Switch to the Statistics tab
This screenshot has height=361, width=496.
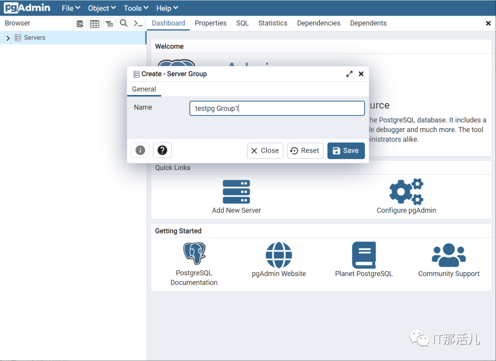pyautogui.click(x=273, y=23)
